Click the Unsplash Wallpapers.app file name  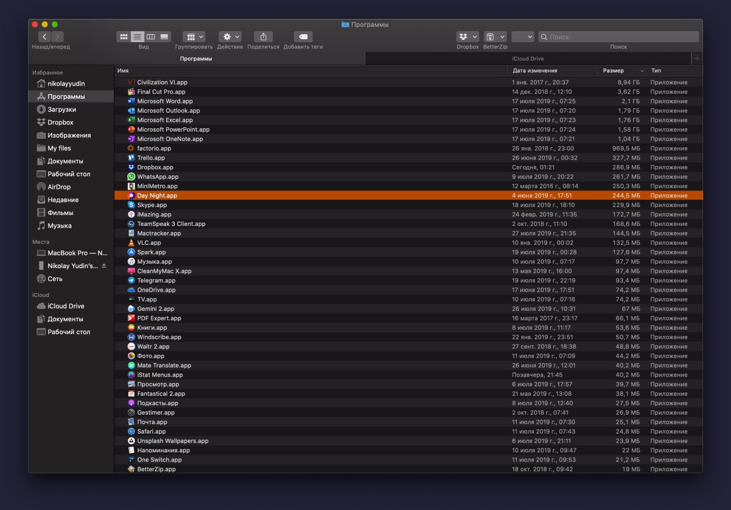[x=173, y=441]
